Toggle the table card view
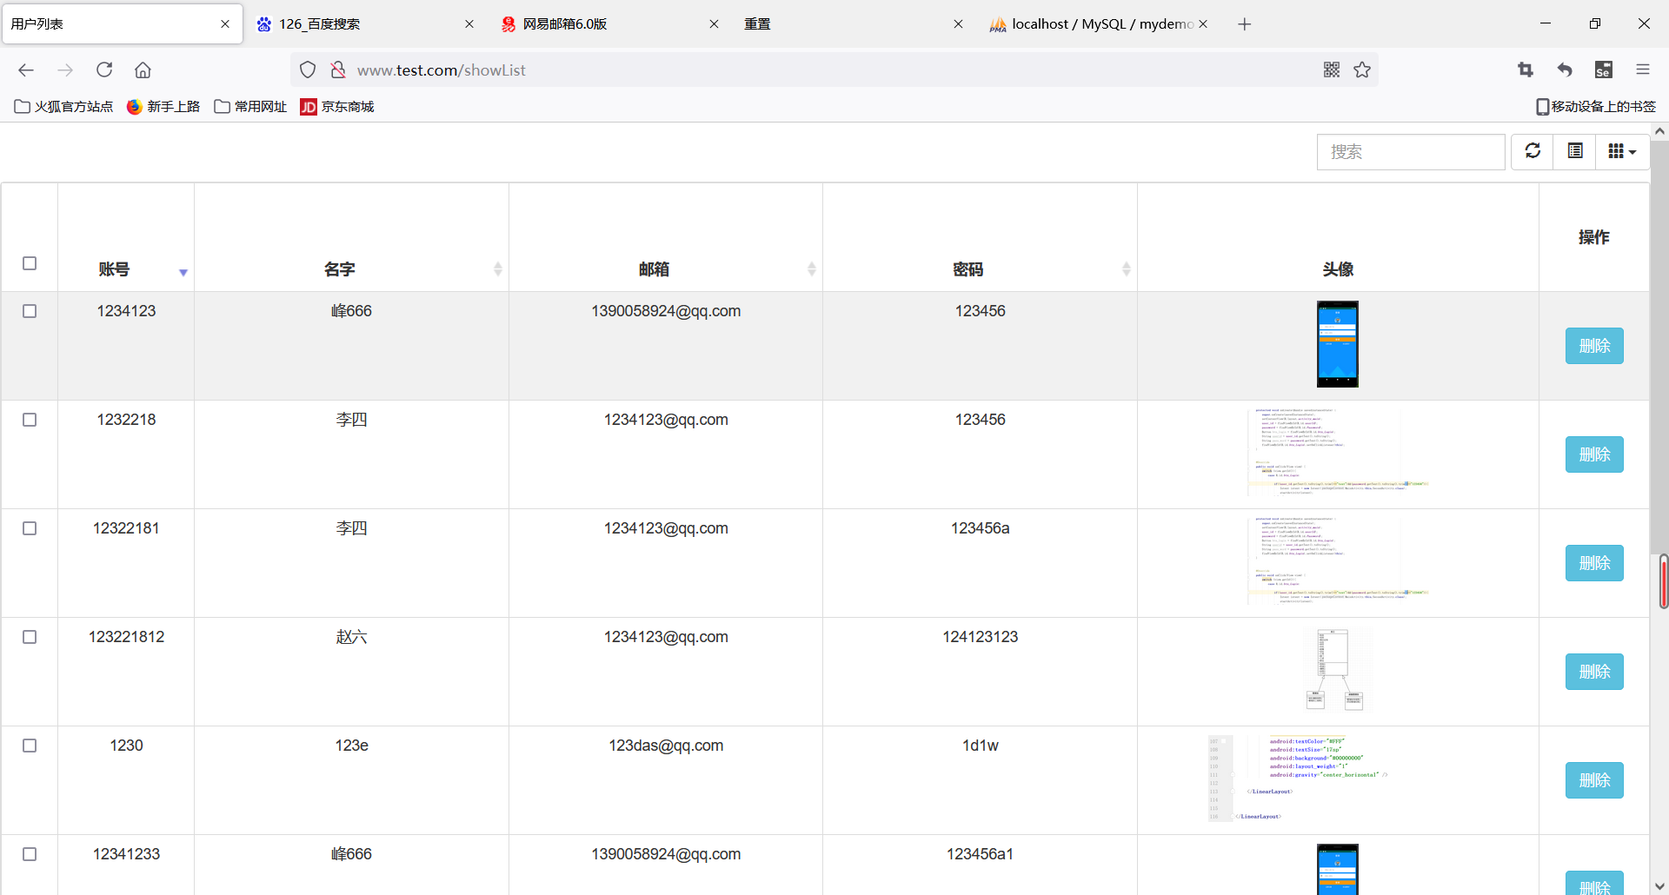Image resolution: width=1669 pixels, height=895 pixels. [1574, 151]
